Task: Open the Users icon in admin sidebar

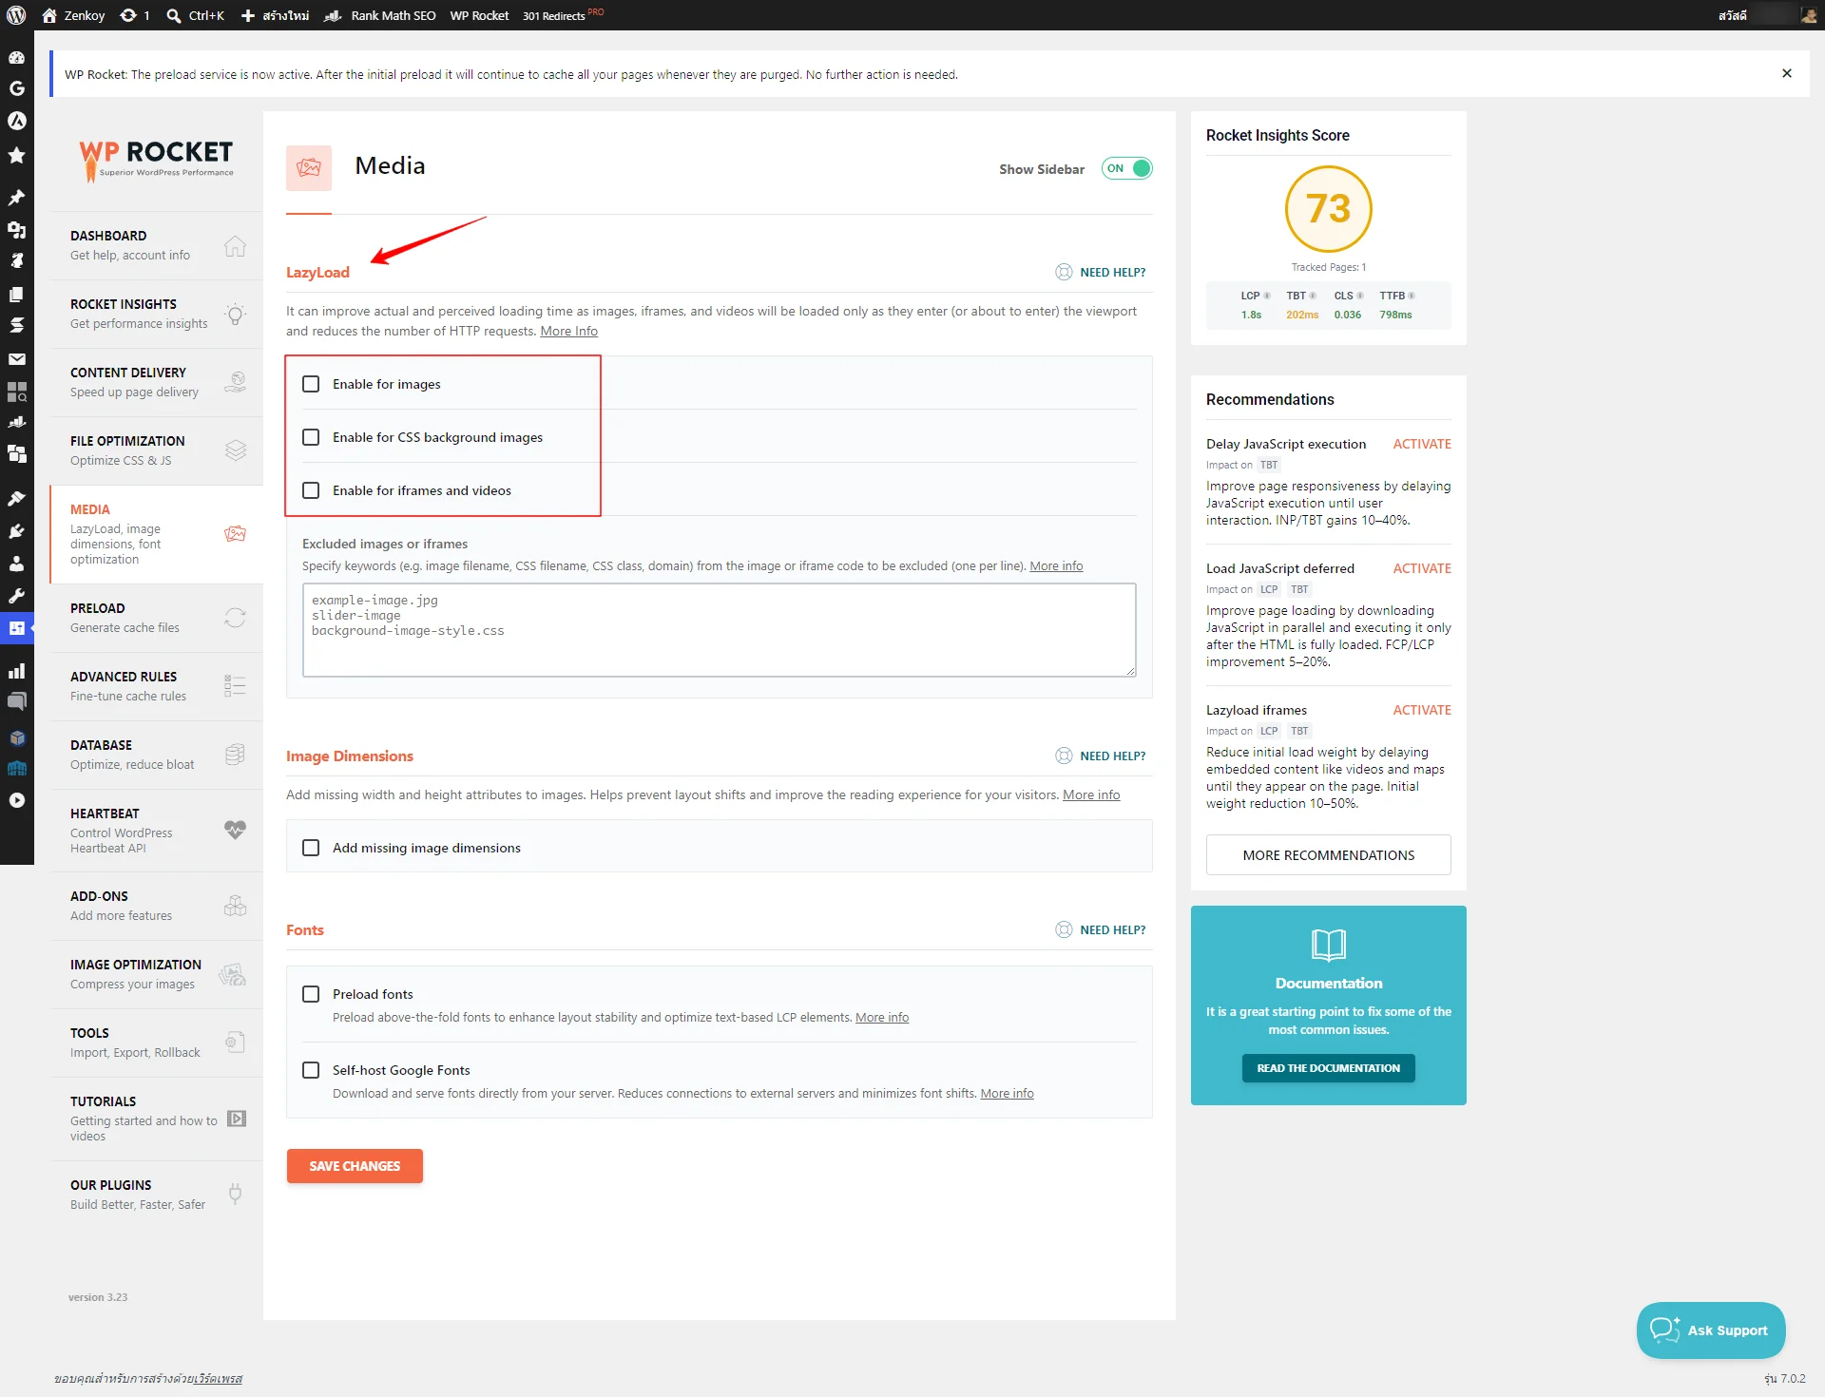Action: point(16,564)
